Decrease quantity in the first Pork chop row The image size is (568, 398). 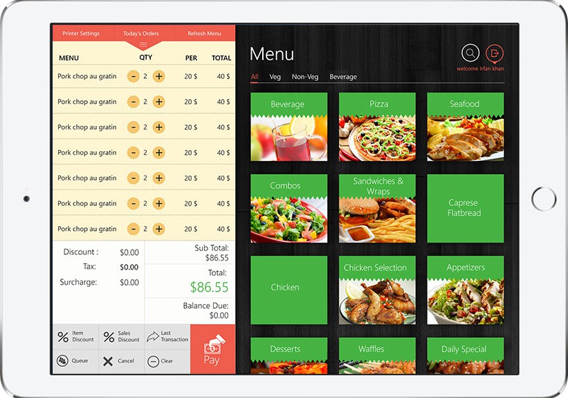pos(134,76)
